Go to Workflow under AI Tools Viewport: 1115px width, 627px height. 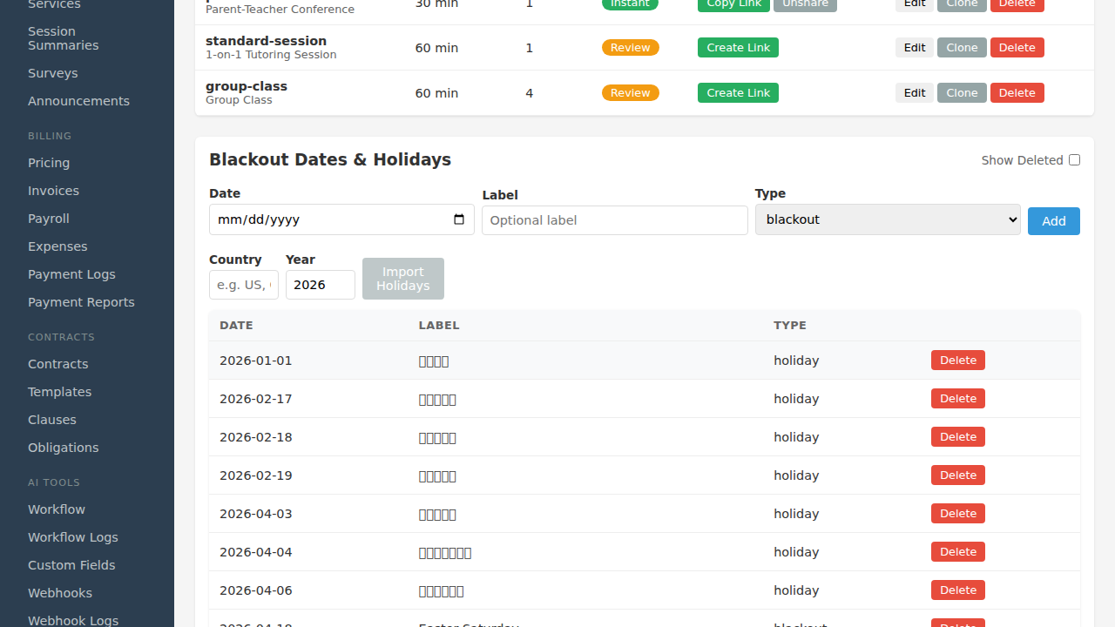(x=57, y=509)
